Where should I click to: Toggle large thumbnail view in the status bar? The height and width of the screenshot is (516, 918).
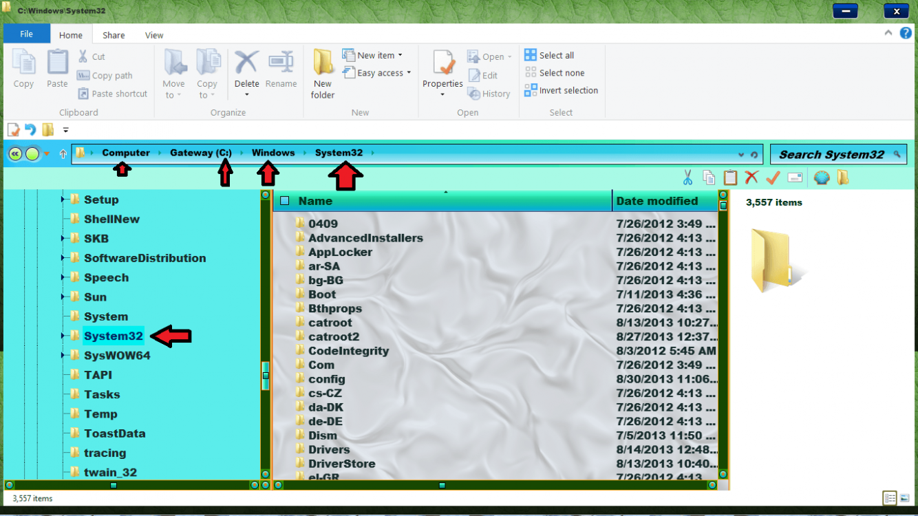pos(905,497)
